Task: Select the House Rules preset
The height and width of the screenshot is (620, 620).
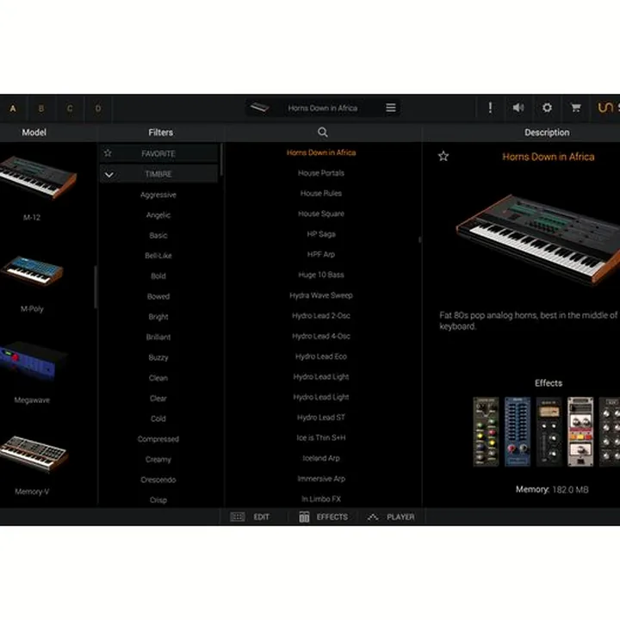Action: pos(321,194)
